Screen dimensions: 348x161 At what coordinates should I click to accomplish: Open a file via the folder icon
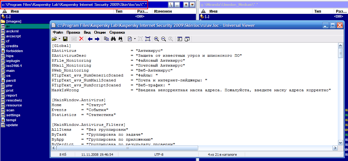tap(54, 39)
